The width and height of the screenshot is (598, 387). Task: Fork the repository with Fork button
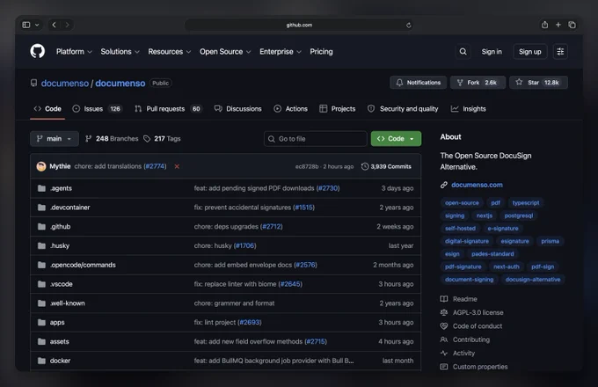(478, 83)
